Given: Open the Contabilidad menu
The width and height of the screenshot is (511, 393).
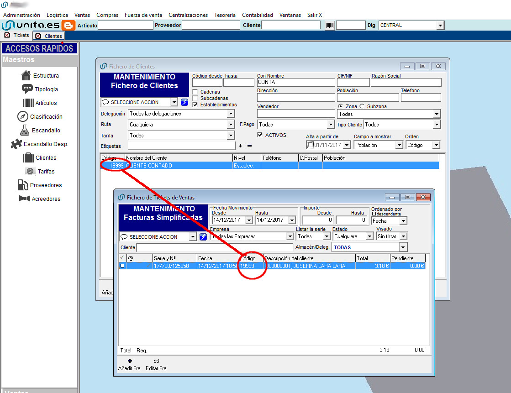Looking at the screenshot, I should pos(258,15).
